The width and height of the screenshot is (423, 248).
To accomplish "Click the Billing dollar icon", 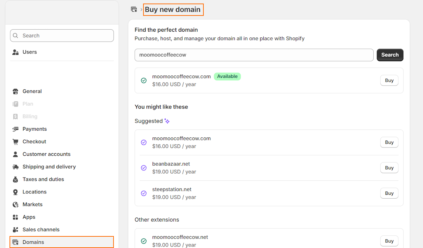I will 16,117.
